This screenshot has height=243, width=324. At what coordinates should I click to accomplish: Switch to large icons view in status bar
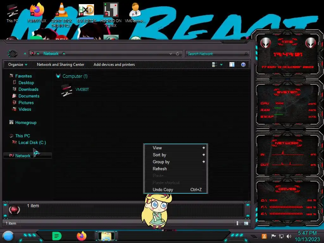coord(246,223)
